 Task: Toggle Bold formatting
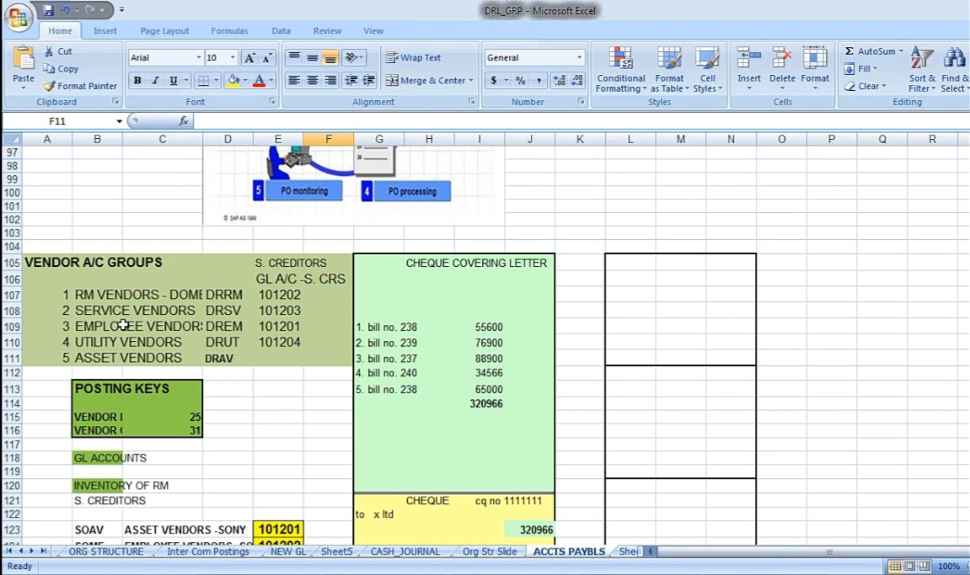pyautogui.click(x=137, y=80)
